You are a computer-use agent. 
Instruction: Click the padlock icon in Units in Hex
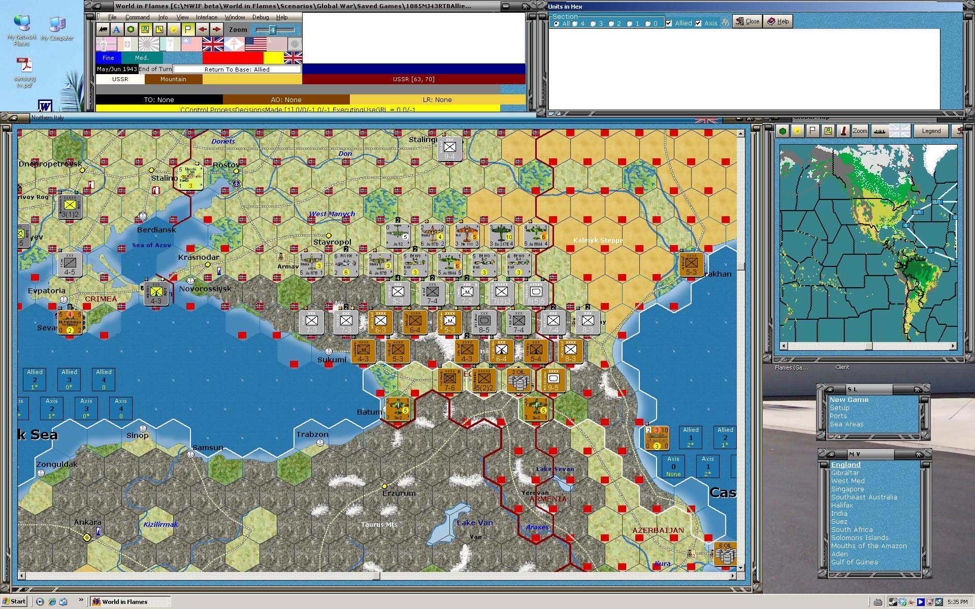[x=725, y=22]
